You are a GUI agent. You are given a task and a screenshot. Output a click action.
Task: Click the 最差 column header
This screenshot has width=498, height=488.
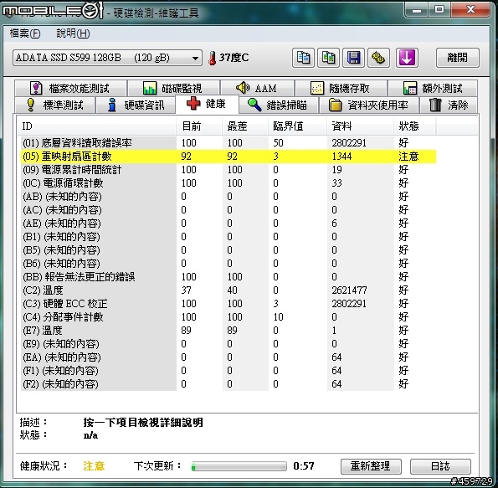pos(245,126)
